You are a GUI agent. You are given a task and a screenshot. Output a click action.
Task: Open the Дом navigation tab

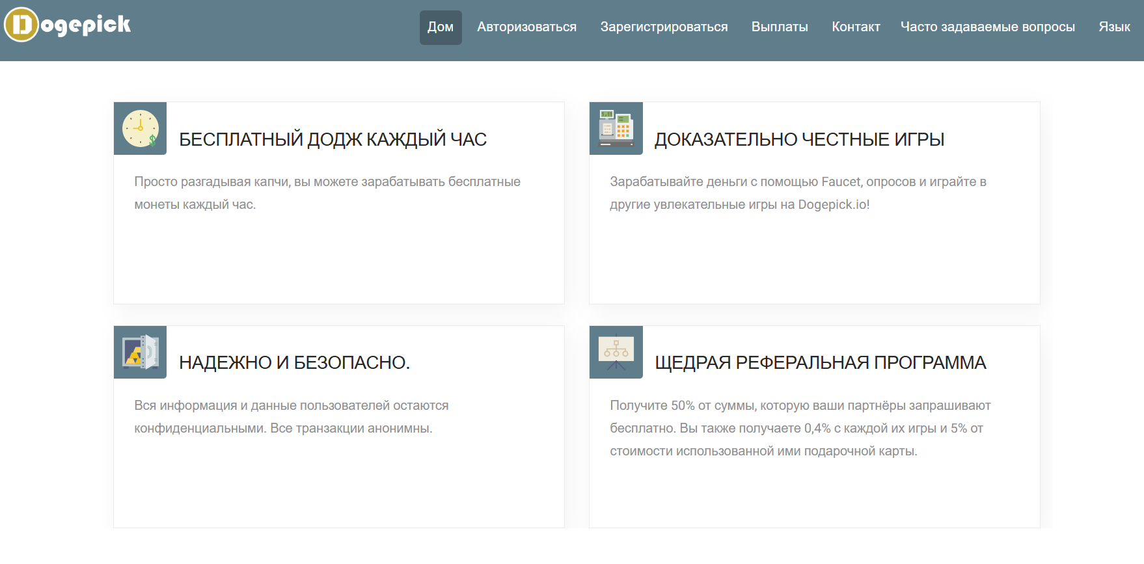441,27
